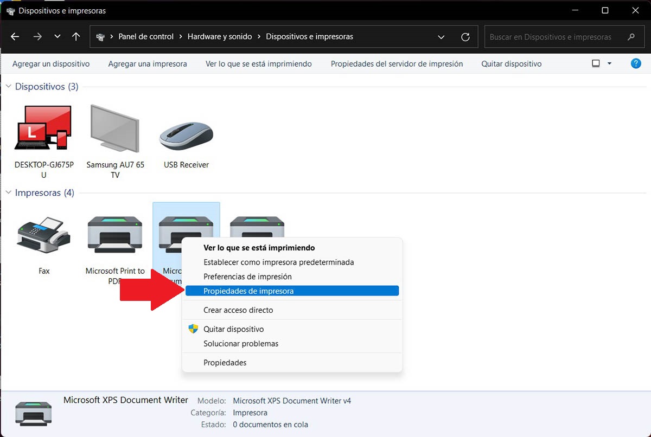Expand the address bar history dropdown
The height and width of the screenshot is (437, 651).
(x=441, y=37)
